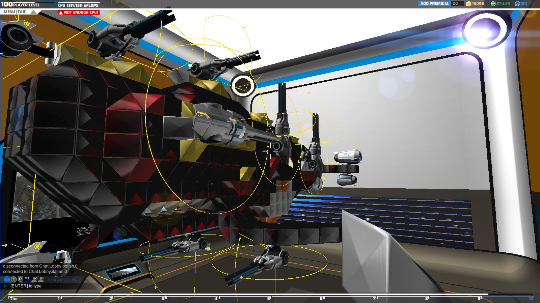Select the P platoon chat icon

(20, 279)
